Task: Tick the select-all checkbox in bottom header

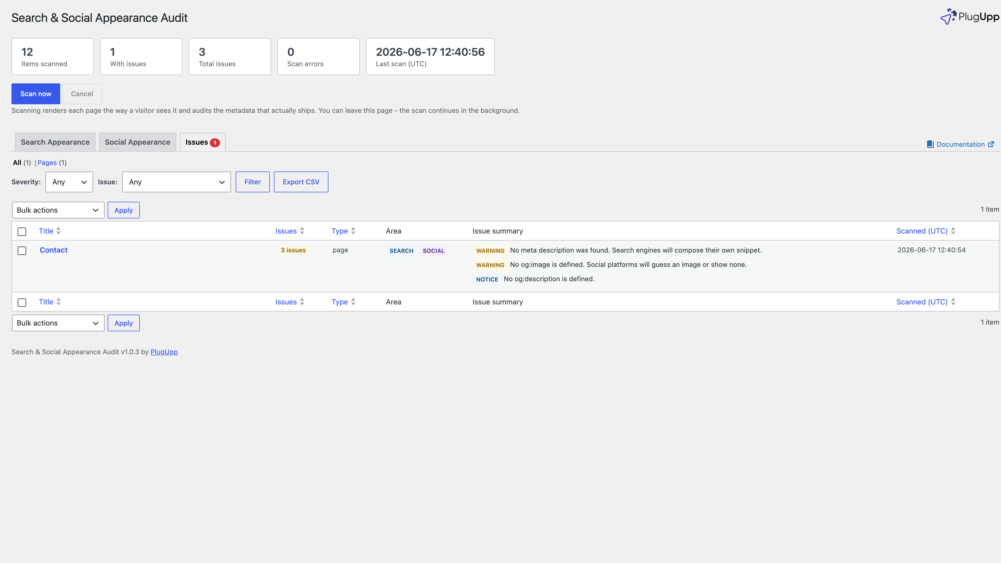Action: (x=22, y=302)
